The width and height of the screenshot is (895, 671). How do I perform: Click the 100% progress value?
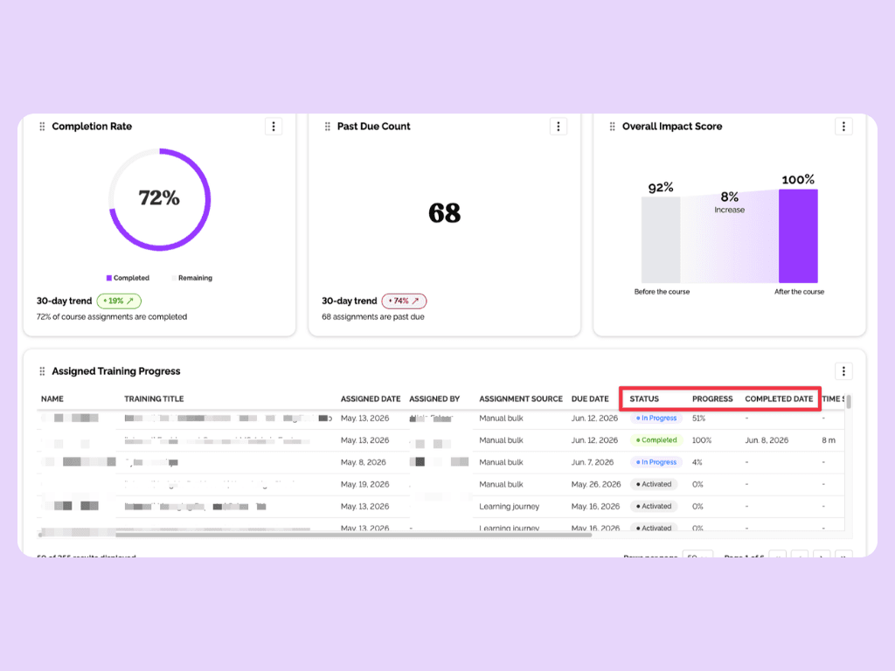pos(702,440)
